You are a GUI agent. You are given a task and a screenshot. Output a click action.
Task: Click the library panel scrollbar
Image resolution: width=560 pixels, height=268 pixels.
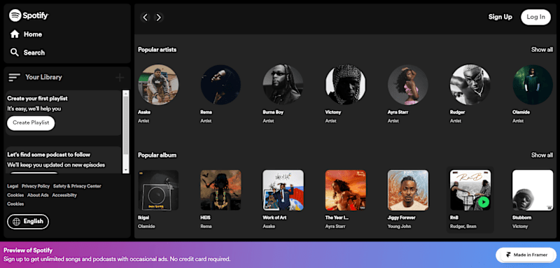[126, 132]
